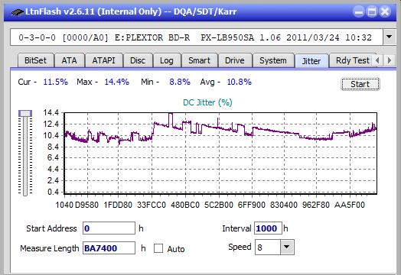This screenshot has width=401, height=275.
Task: Expand the drive selection dropdown
Action: coord(390,37)
